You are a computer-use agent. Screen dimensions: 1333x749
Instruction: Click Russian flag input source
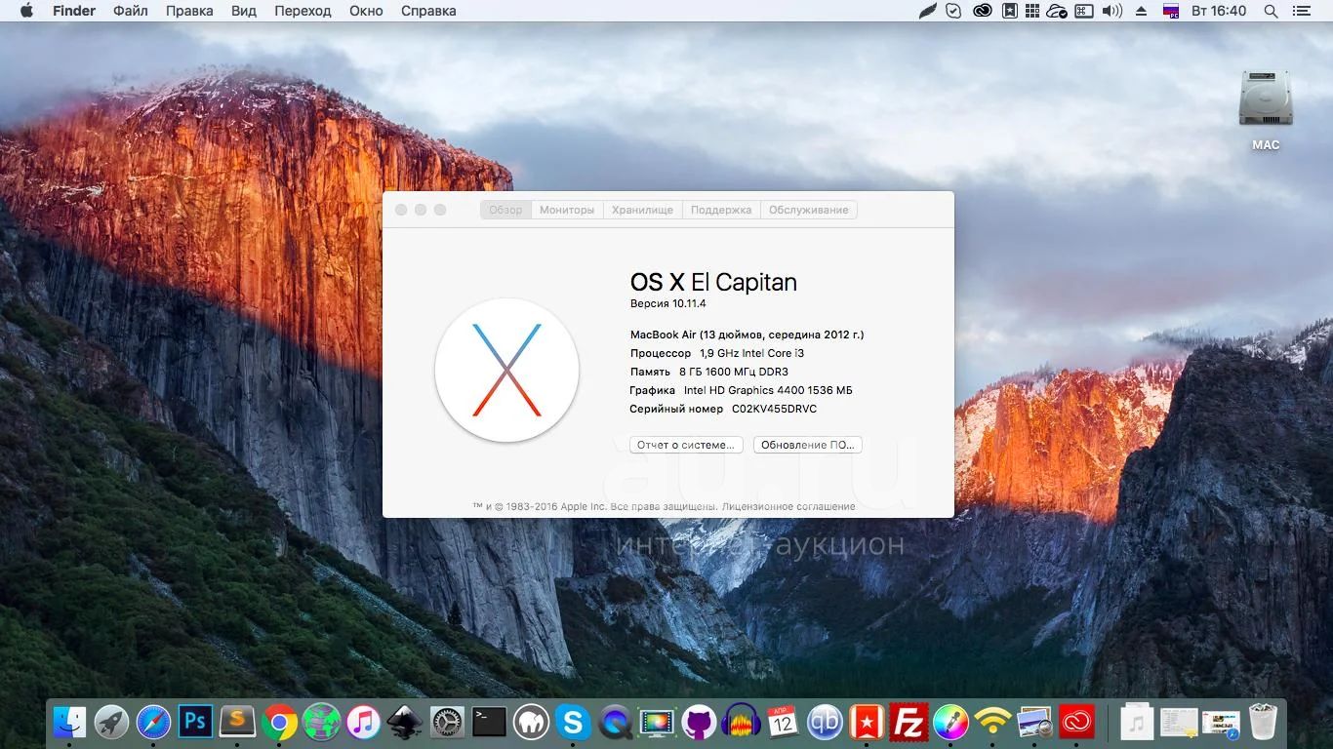coord(1171,11)
